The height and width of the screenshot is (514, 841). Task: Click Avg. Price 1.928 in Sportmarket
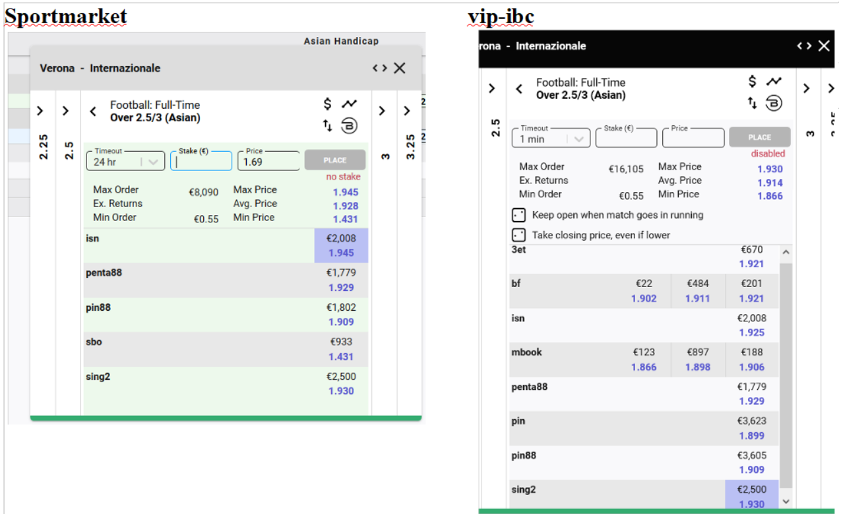pyautogui.click(x=346, y=206)
